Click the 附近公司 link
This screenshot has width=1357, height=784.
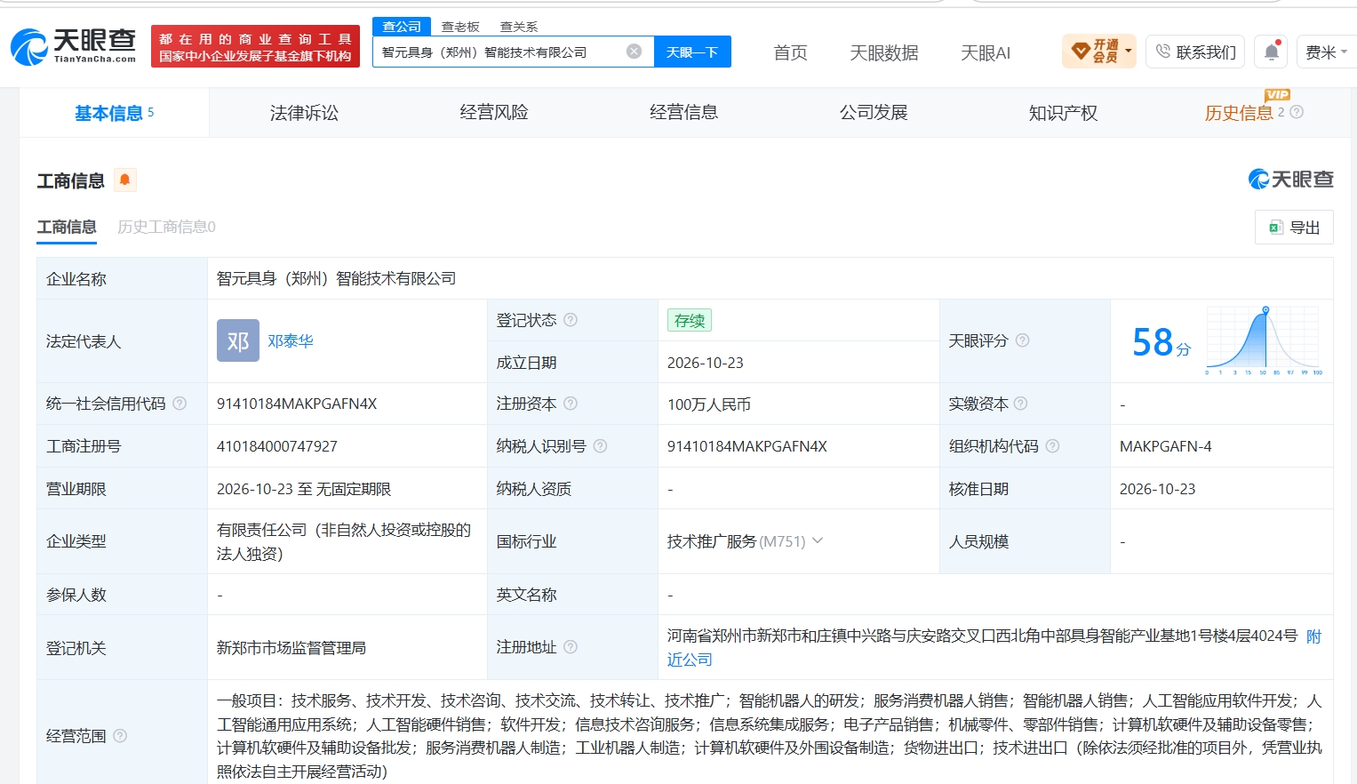(x=994, y=647)
